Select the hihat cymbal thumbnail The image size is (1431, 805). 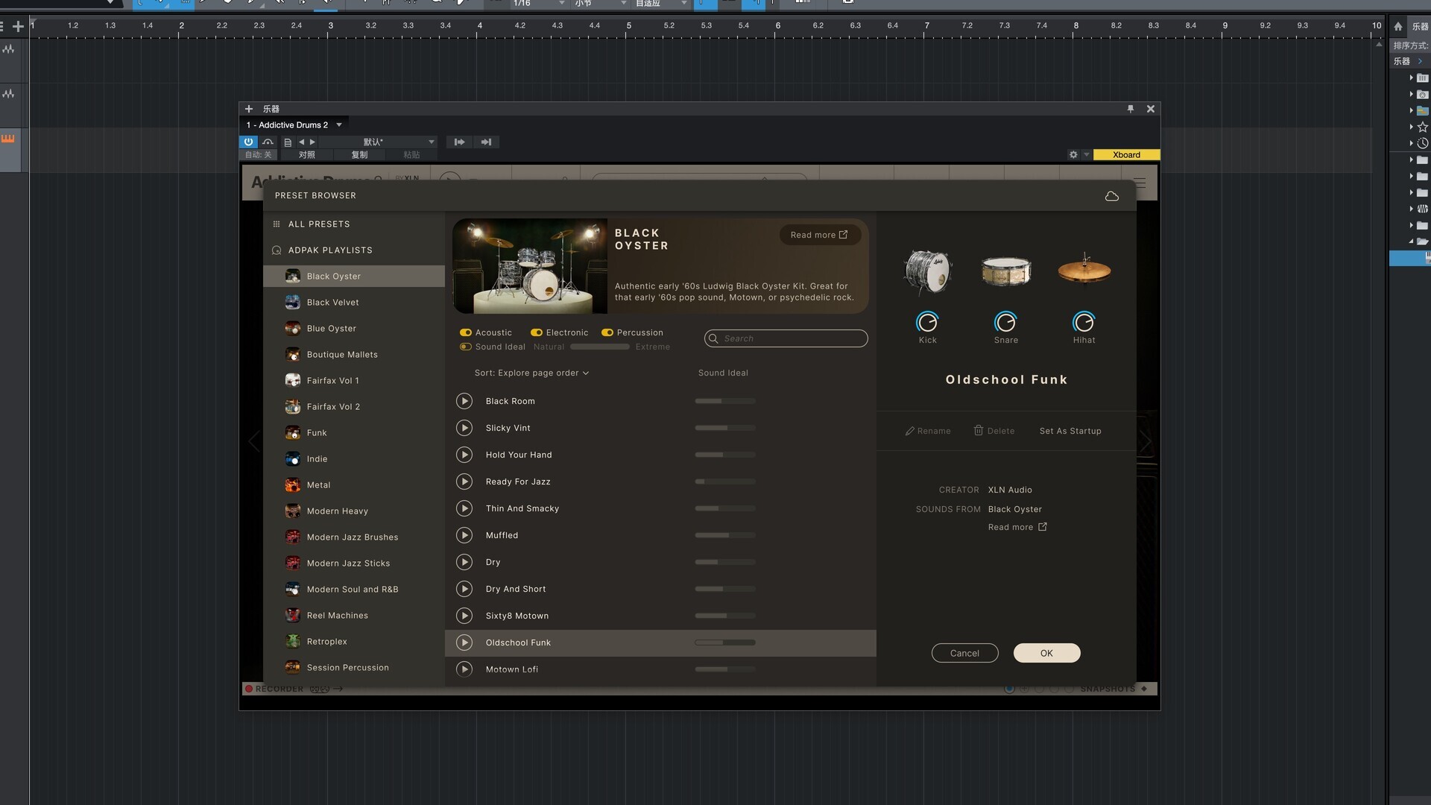tap(1084, 270)
